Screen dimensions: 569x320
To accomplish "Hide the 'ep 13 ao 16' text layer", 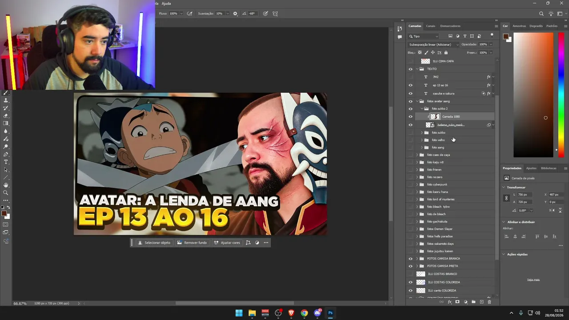I will pos(410,85).
